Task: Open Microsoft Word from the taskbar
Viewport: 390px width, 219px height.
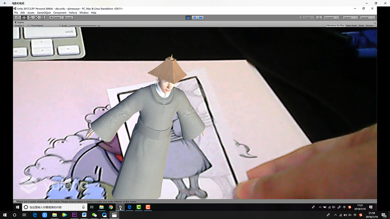Action: [x=84, y=215]
